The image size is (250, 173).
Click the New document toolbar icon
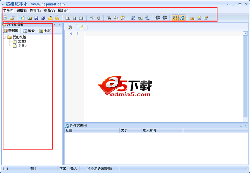pos(5,18)
